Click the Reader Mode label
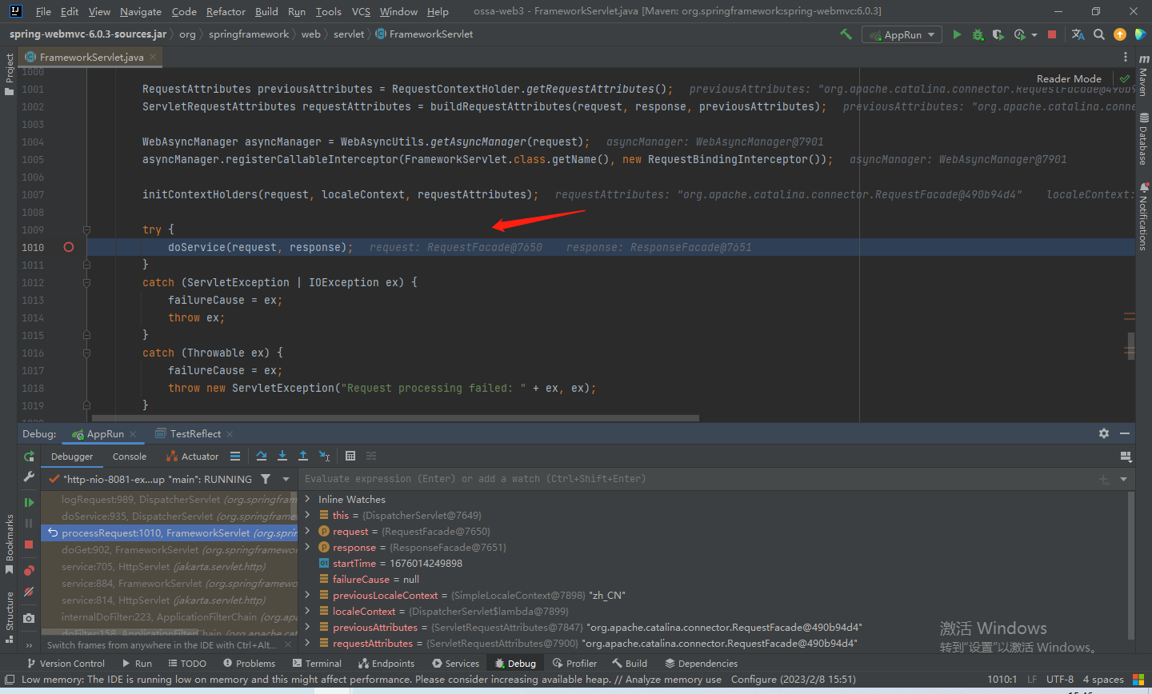Screen dimensions: 1152x694 pos(1069,78)
